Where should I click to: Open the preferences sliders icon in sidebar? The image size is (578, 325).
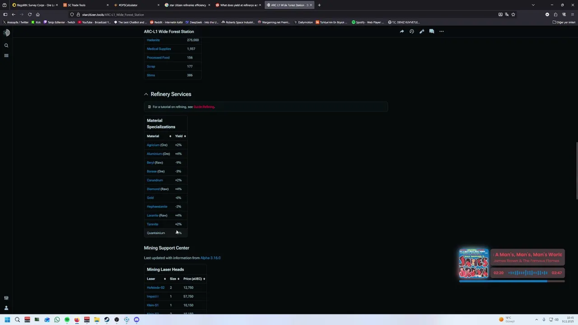click(x=6, y=298)
